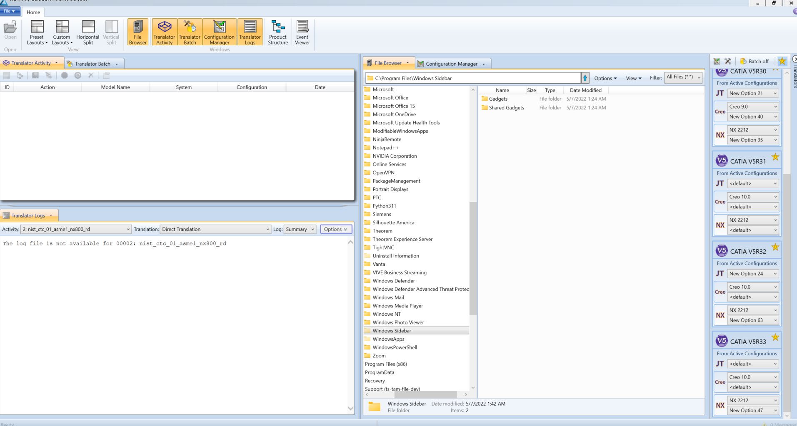Click the Options button in Translator Logs
The height and width of the screenshot is (426, 797).
336,229
